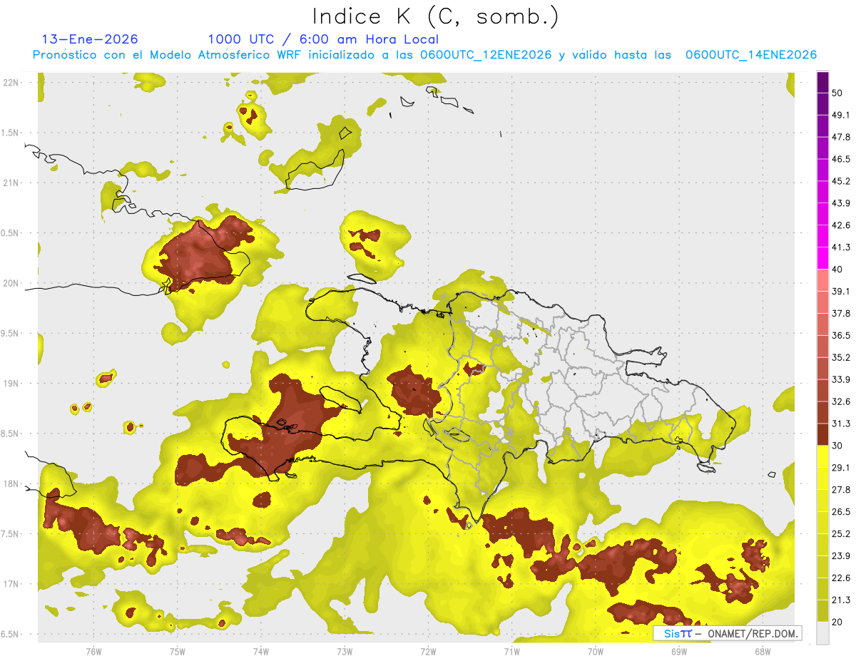Click the 17N latitude label
Screen dimensions: 856x661
coord(11,585)
